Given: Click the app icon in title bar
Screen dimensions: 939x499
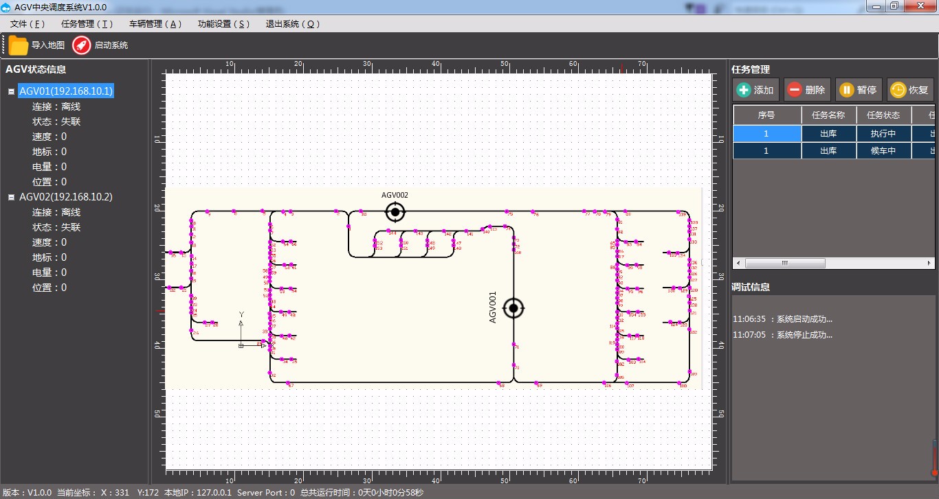Looking at the screenshot, I should pyautogui.click(x=6, y=6).
